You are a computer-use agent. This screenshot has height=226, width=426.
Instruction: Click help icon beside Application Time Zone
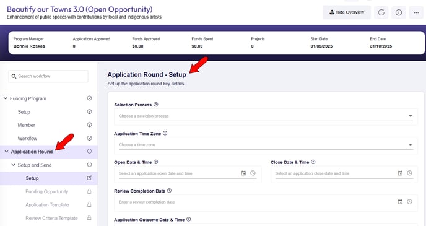pos(165,133)
